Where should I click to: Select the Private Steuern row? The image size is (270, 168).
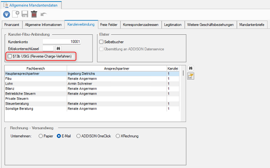pyautogui.click(x=92, y=98)
